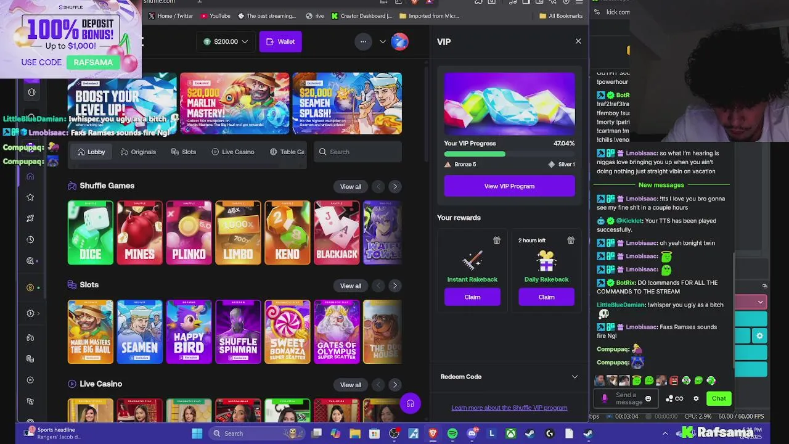
Task: Jump to New messages in chat
Action: coord(661,185)
